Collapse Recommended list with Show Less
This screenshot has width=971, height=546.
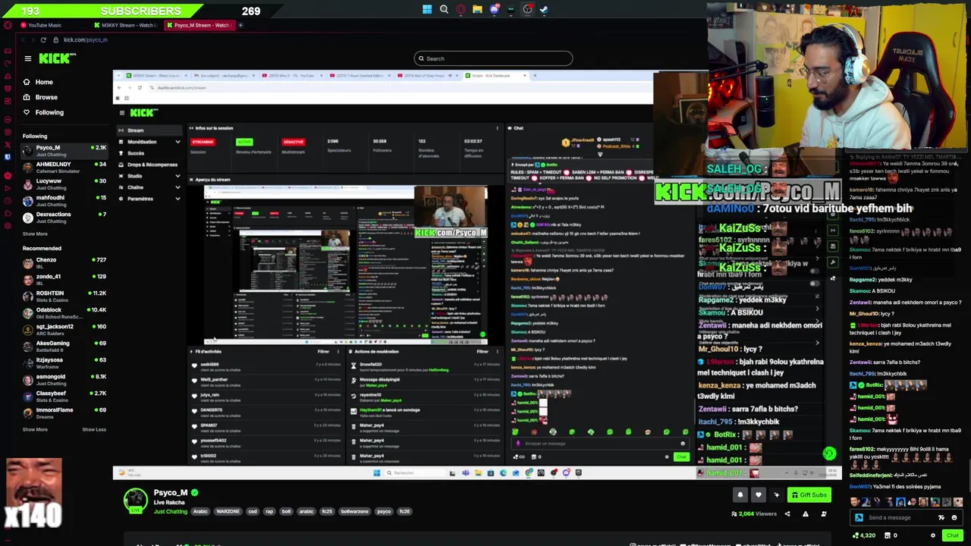tap(94, 429)
